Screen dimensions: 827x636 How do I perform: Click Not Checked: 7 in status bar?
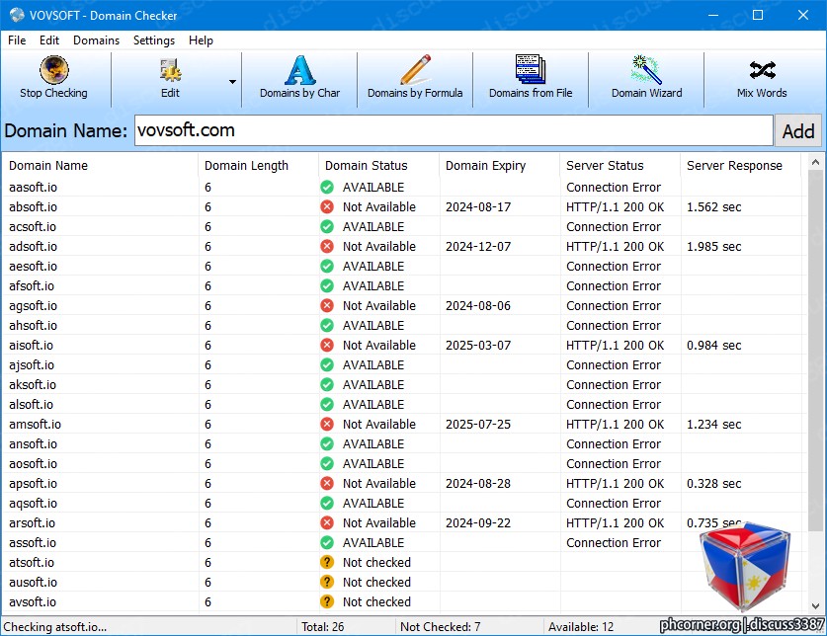click(x=440, y=626)
